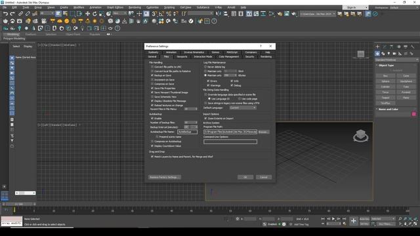The image size is (420, 236).
Task: Click the Cancel button in Preference Settings
Action: (264, 177)
